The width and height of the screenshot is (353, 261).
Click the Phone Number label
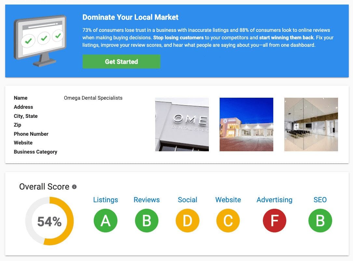tap(31, 134)
